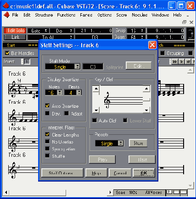The width and height of the screenshot is (196, 199).
Task: Click the restore child window icon
Action: [x=185, y=22]
